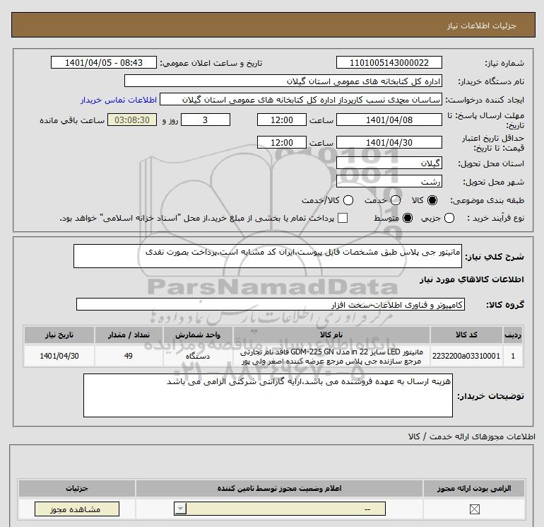Click the announcement date field 1401/04/05 - 08:43
This screenshot has height=527, width=544.
(x=104, y=62)
